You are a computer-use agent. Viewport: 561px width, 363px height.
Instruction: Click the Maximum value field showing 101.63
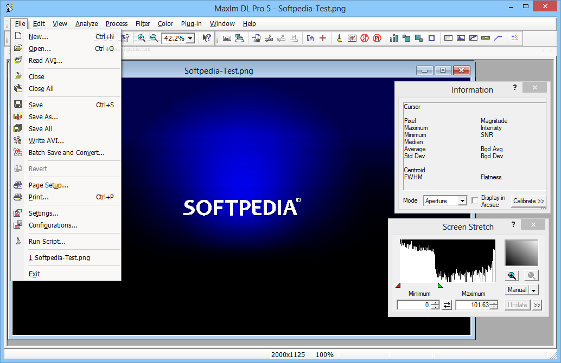point(473,305)
